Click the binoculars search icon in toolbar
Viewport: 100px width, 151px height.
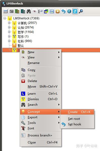pyautogui.click(x=29, y=11)
